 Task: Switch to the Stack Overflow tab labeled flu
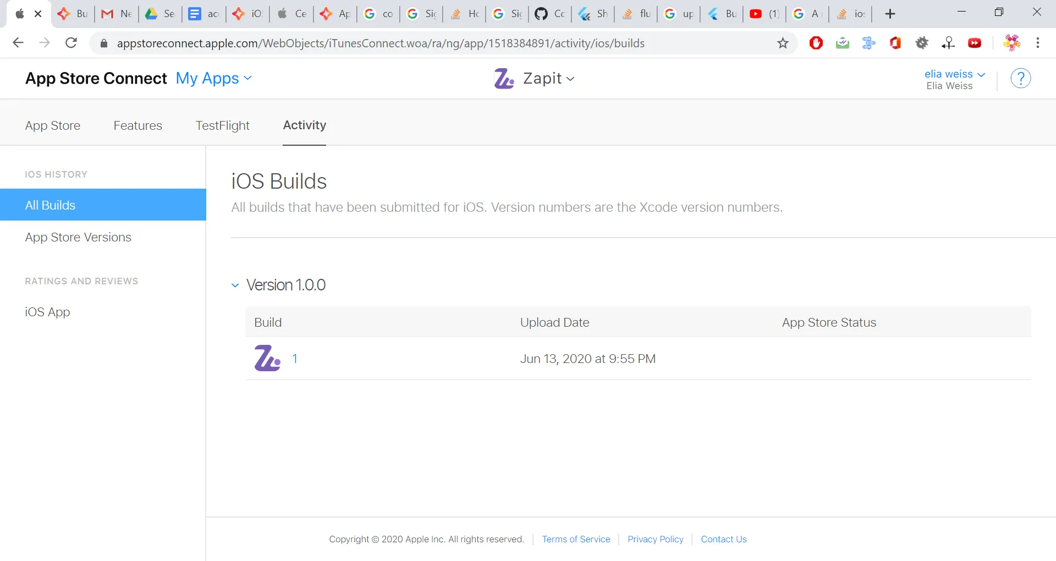636,14
